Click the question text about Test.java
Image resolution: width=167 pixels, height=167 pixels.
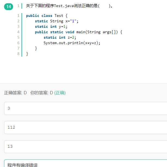69,6
